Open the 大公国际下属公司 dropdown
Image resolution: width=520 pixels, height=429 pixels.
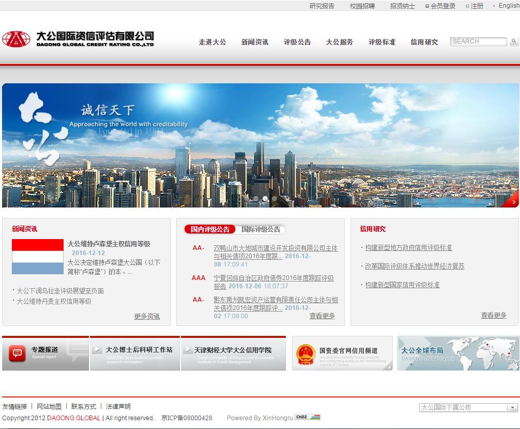(x=468, y=407)
